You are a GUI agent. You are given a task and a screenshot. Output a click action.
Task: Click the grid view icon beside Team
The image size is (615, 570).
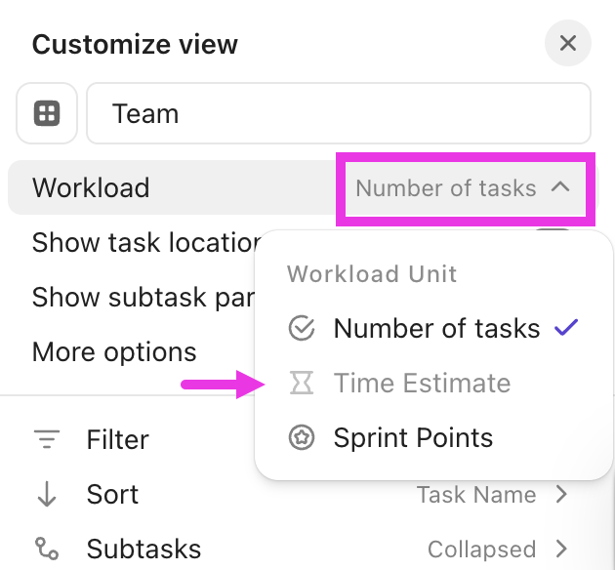(x=47, y=113)
